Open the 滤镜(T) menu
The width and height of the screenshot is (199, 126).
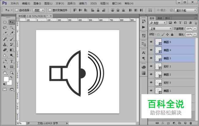83,3
